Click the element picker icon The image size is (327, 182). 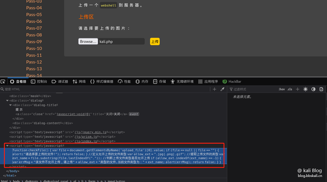pyautogui.click(x=3, y=82)
